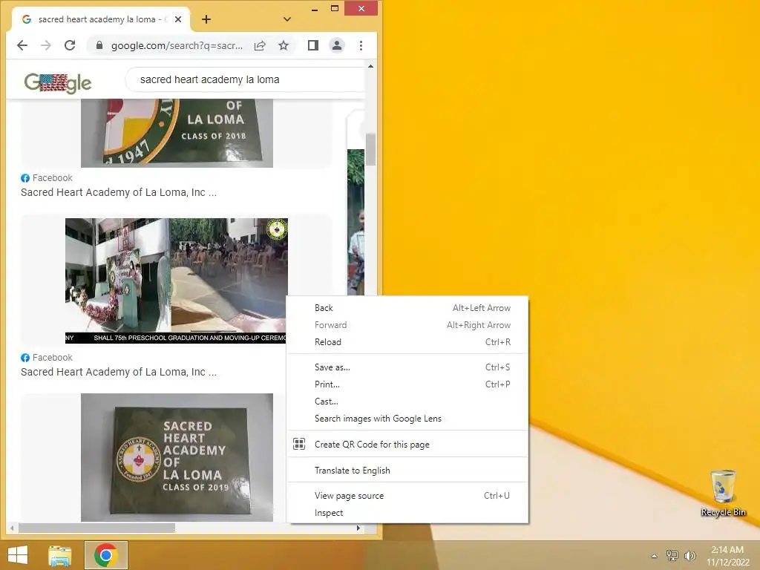Click the horizontal scrollbar right arrow
The height and width of the screenshot is (570, 760).
[x=358, y=528]
